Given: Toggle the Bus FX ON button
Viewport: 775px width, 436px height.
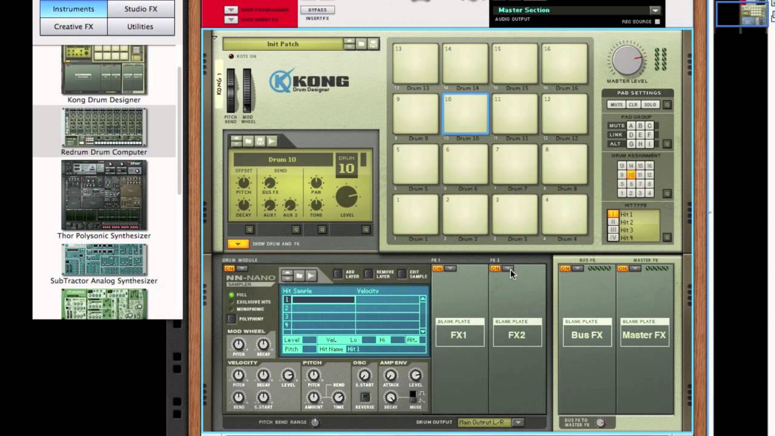Looking at the screenshot, I should 565,268.
